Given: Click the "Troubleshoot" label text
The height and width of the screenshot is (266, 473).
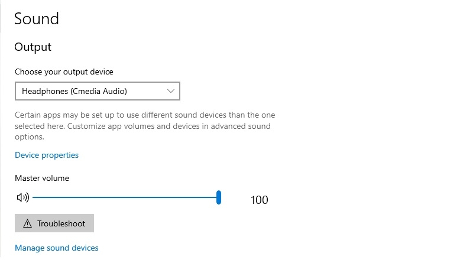Looking at the screenshot, I should pos(61,224).
